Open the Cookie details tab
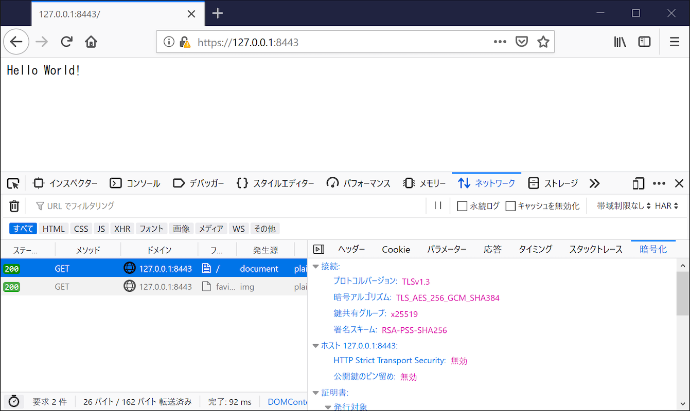The image size is (690, 411). click(x=396, y=249)
